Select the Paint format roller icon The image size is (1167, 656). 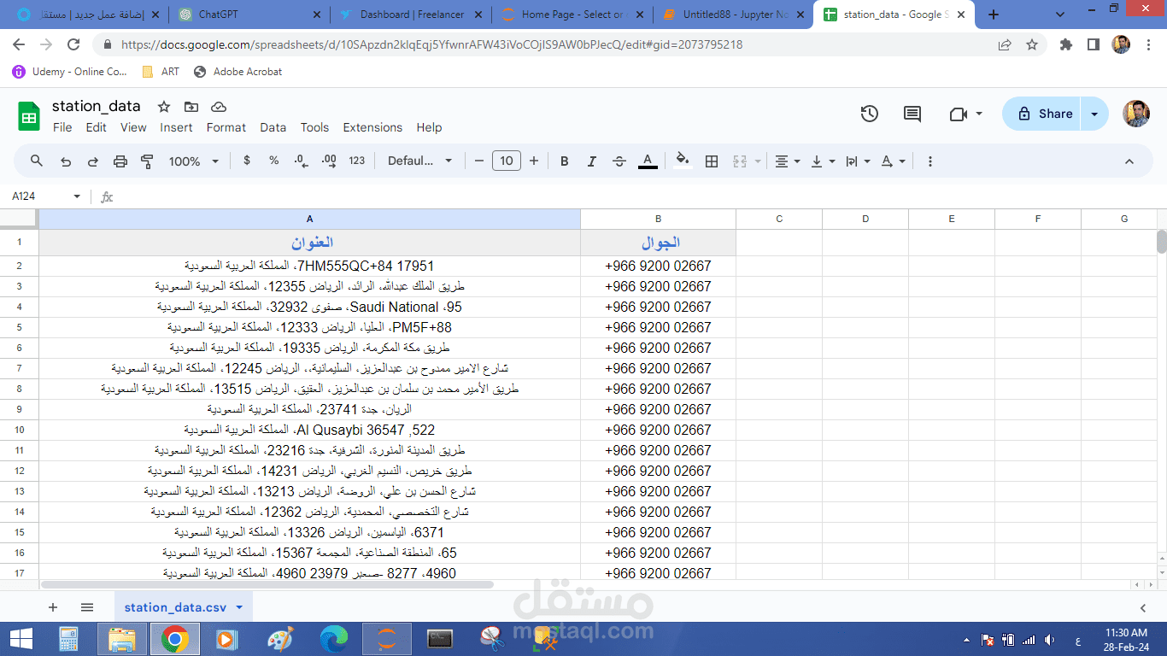147,161
